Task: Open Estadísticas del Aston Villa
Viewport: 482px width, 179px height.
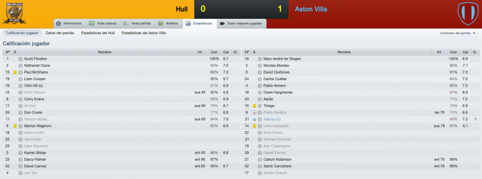Action: (x=144, y=33)
